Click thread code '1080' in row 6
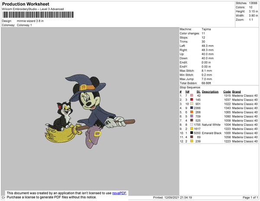This screenshot has width=260, height=201. pyautogui.click(x=227, y=117)
